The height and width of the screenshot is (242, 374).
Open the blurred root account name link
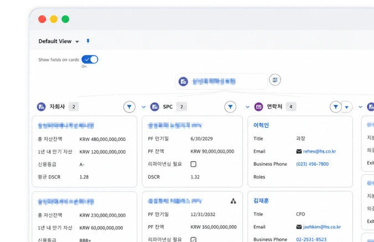(214, 81)
